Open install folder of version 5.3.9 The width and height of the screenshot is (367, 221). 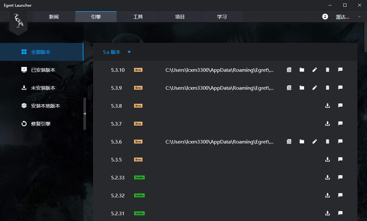(x=302, y=87)
